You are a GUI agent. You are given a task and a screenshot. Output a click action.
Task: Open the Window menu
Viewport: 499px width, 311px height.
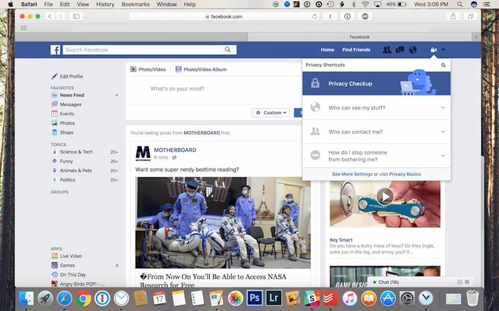(x=167, y=4)
